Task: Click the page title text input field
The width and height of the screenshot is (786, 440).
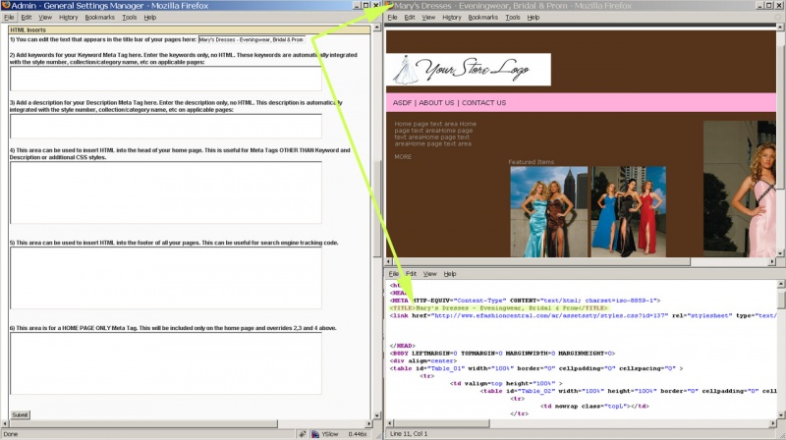Action: coord(252,39)
